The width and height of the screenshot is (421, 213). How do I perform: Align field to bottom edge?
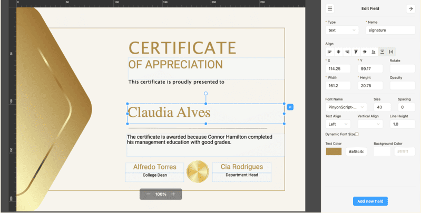pos(374,52)
